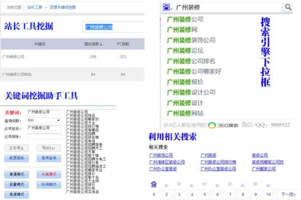Viewport: 301px width, 200px height.
Task: Switch to 批量模式
Action: [x=17, y=184]
